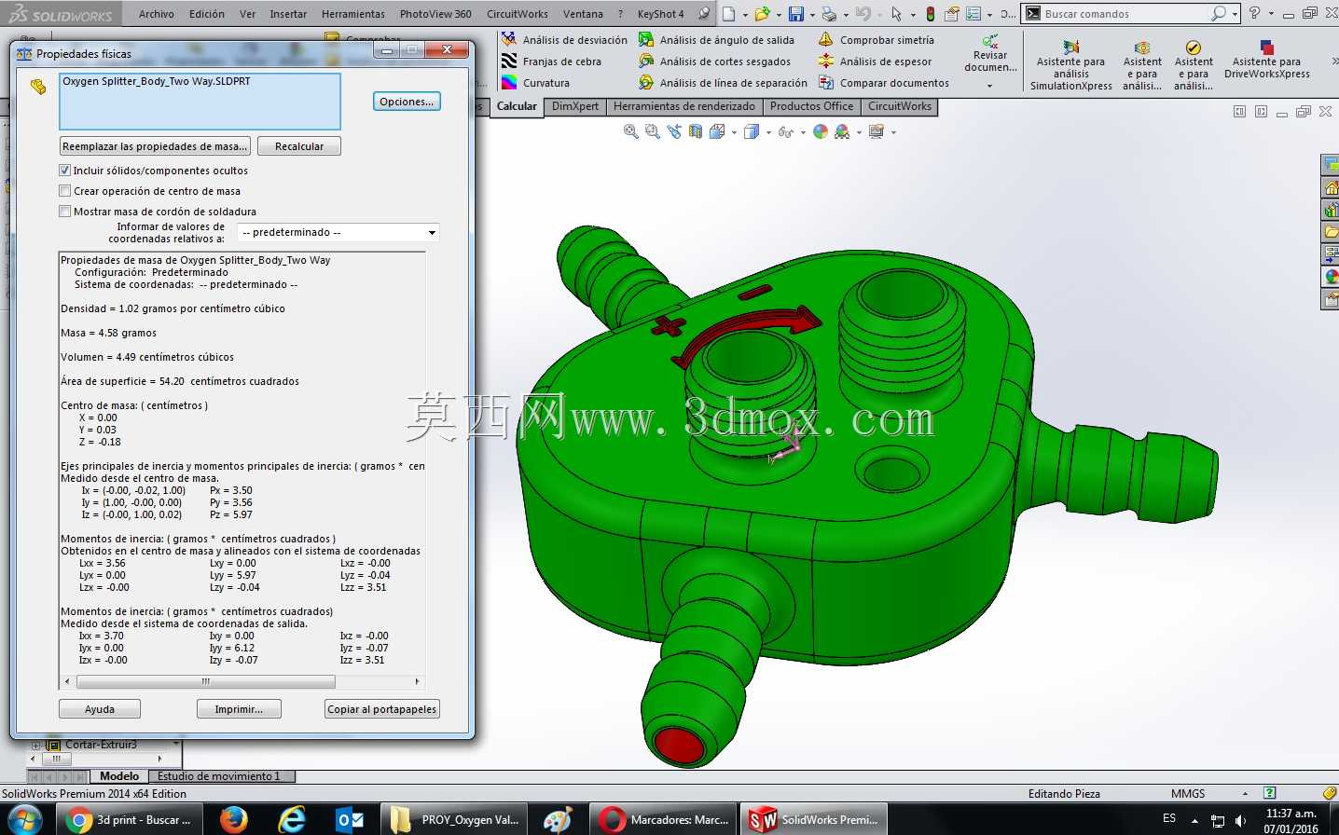Open the Análisis de desviación tool
This screenshot has height=835, width=1339.
(564, 40)
